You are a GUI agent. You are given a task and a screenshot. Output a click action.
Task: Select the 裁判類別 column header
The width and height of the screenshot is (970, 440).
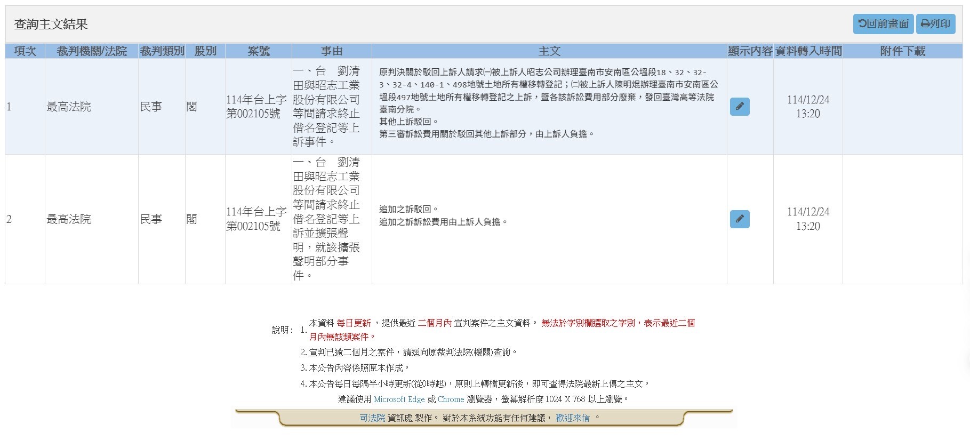click(162, 51)
